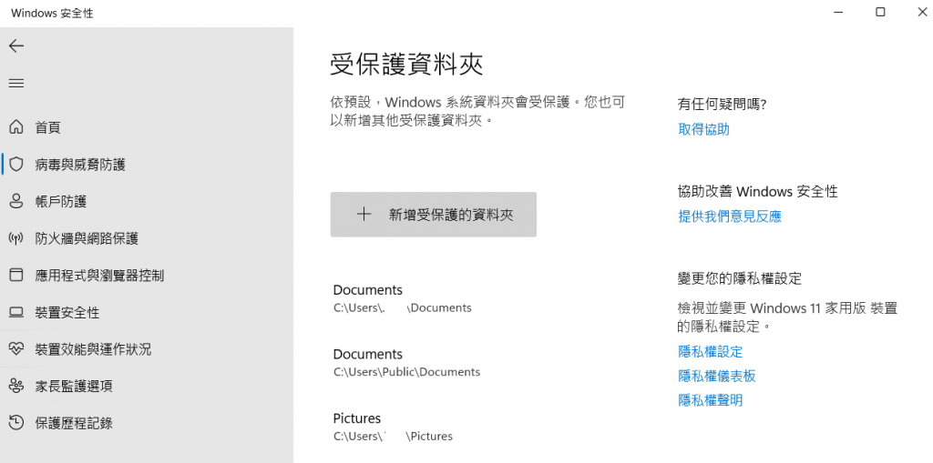The height and width of the screenshot is (463, 933).
Task: Click the laptop device security icon
Action: point(16,312)
